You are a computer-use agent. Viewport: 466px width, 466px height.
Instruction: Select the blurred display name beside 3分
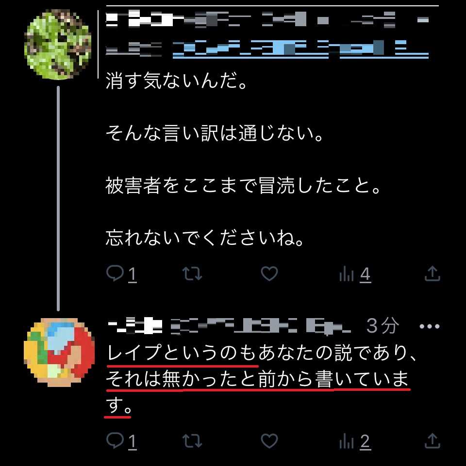click(135, 326)
